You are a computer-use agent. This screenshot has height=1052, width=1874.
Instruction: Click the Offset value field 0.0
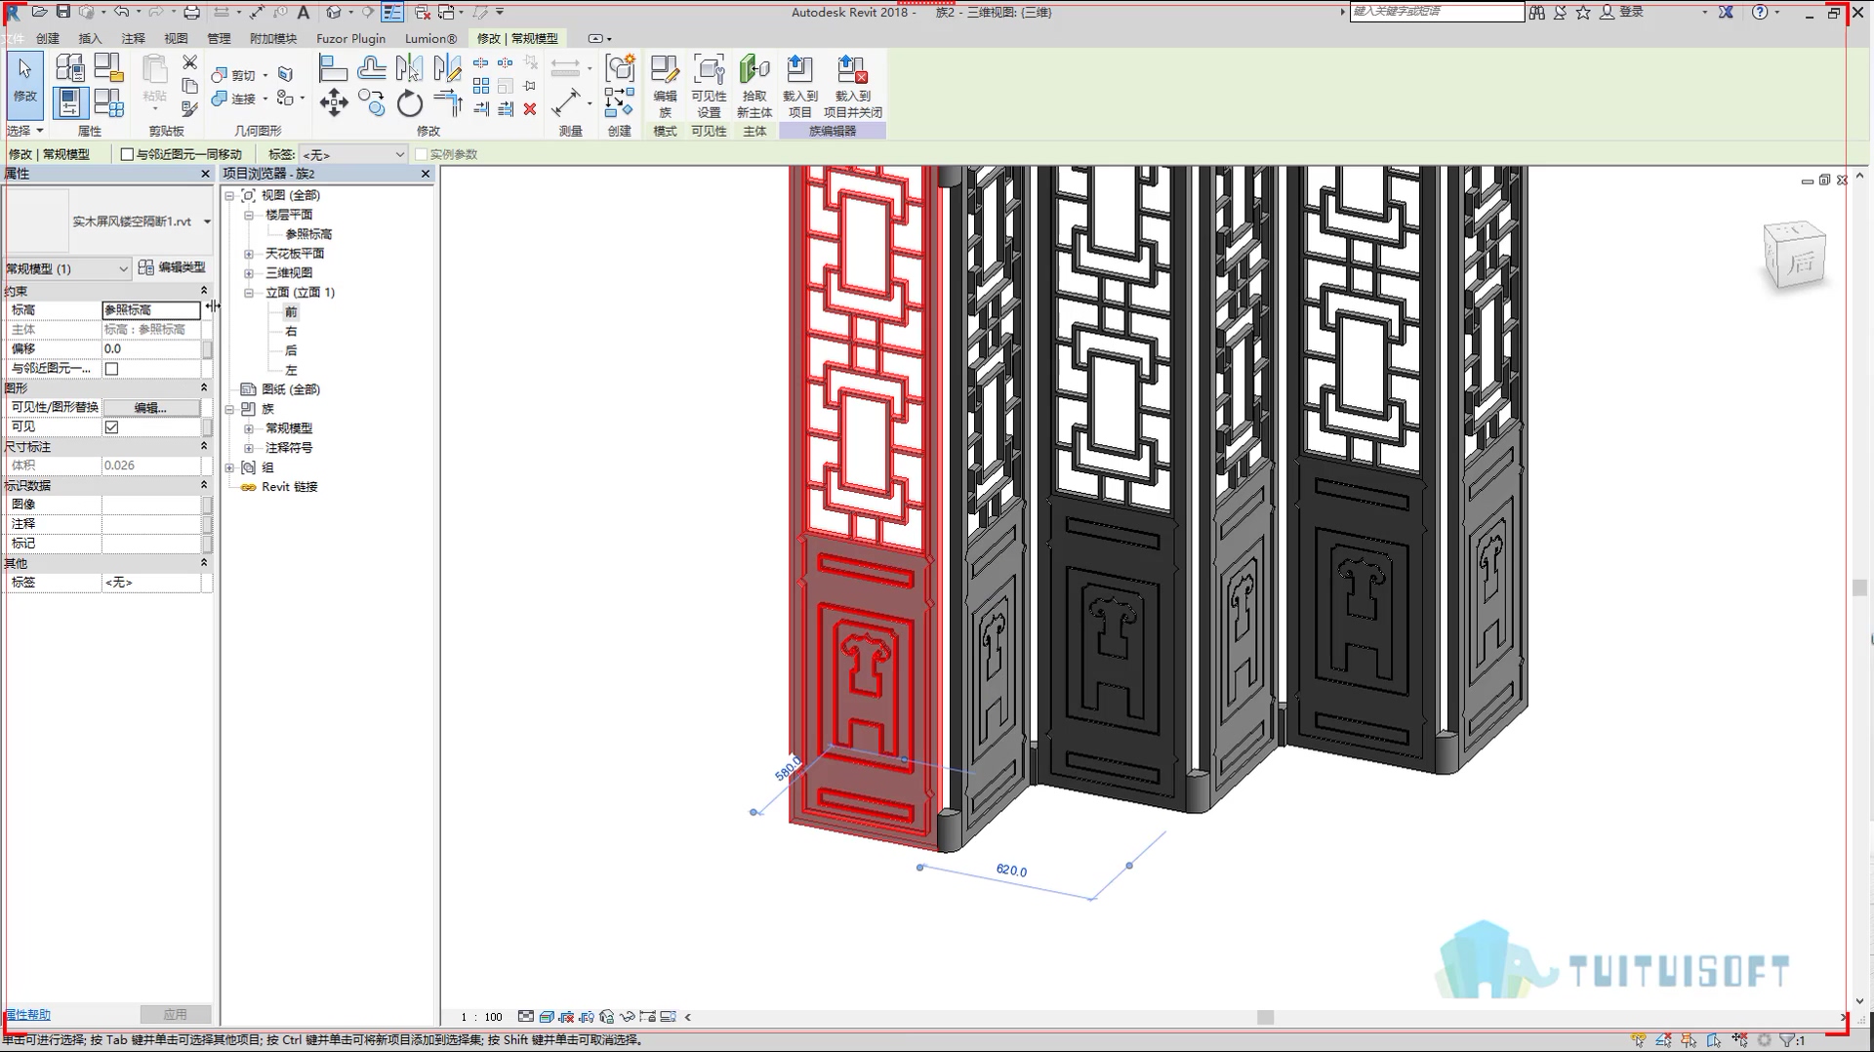[151, 348]
